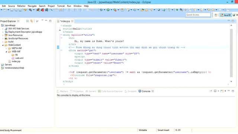Open the Navigate menu

[32, 6]
